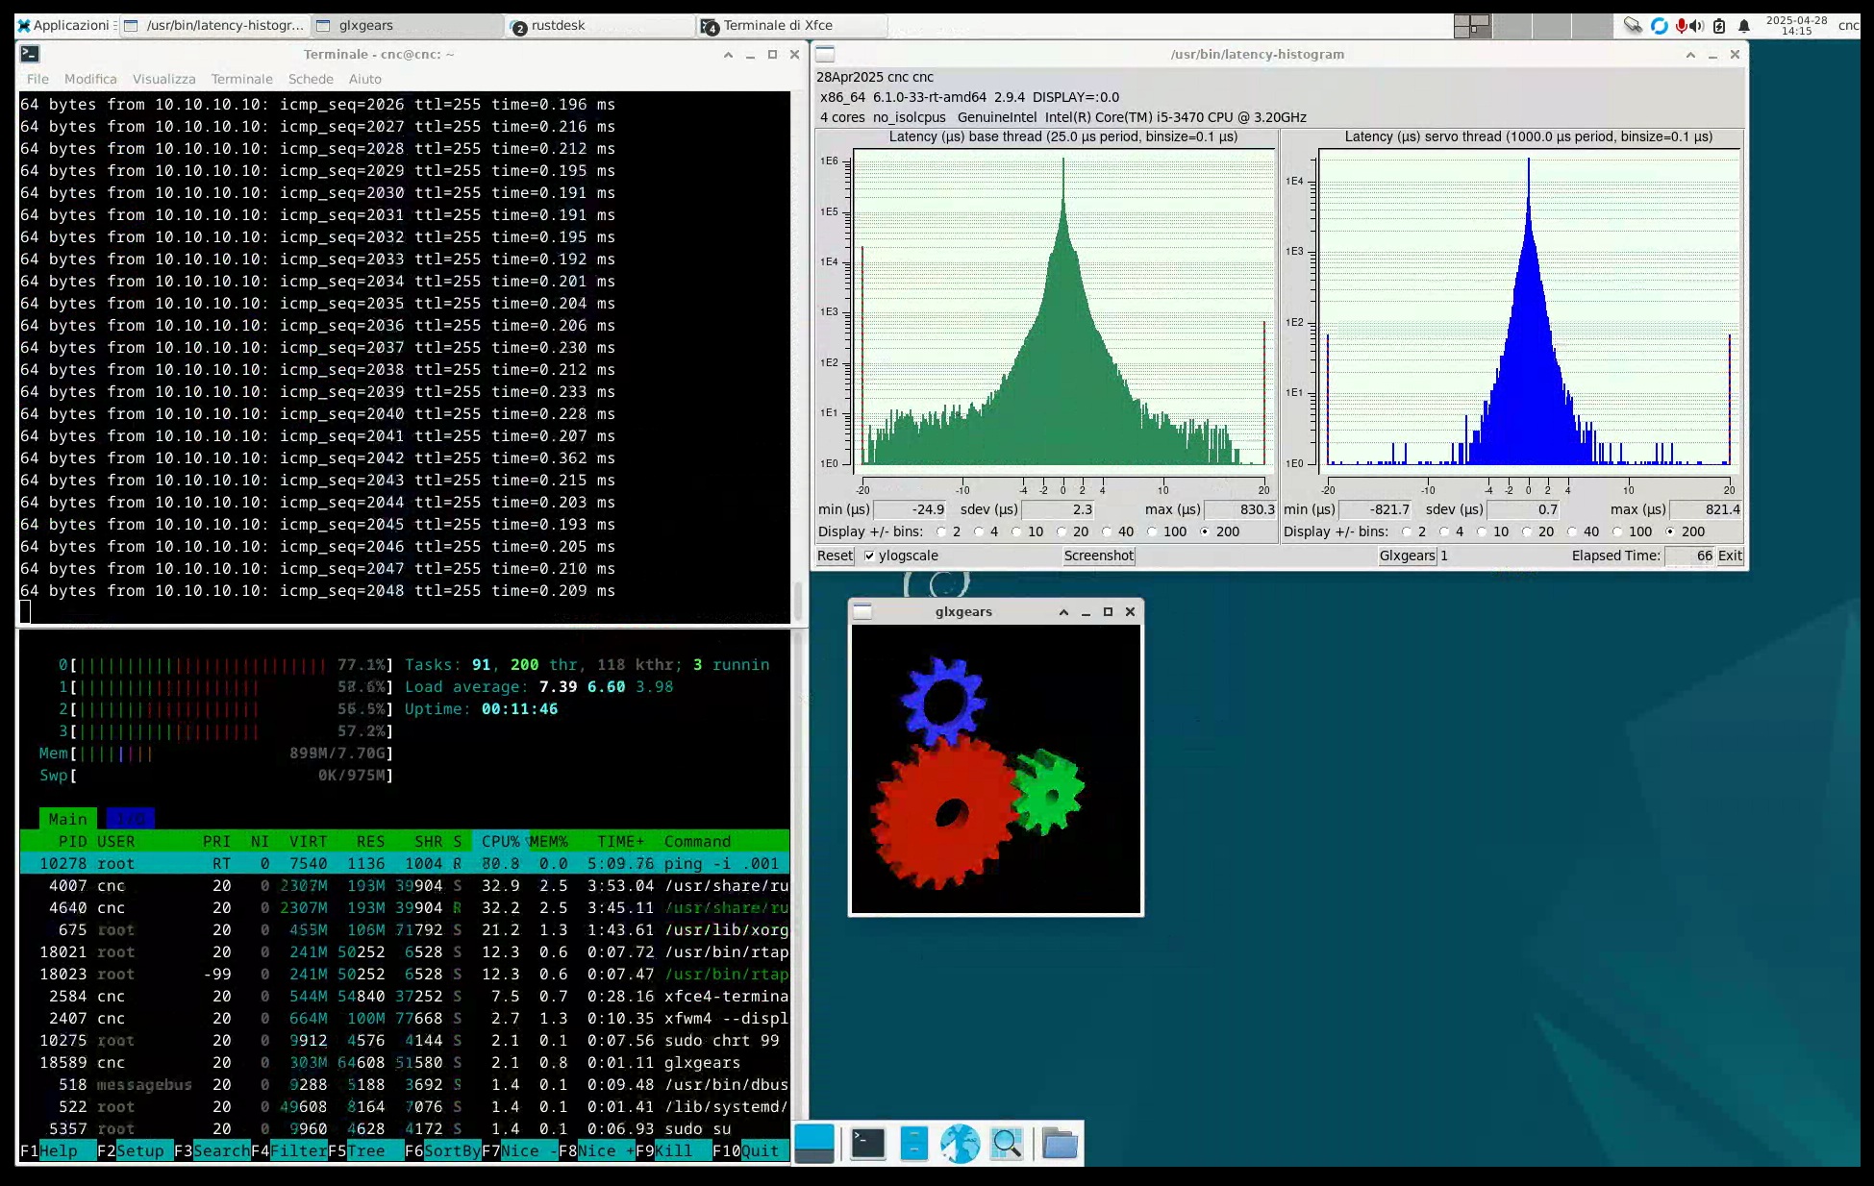The image size is (1874, 1186).
Task: Open application finder magnifier icon in dock
Action: pyautogui.click(x=1007, y=1144)
